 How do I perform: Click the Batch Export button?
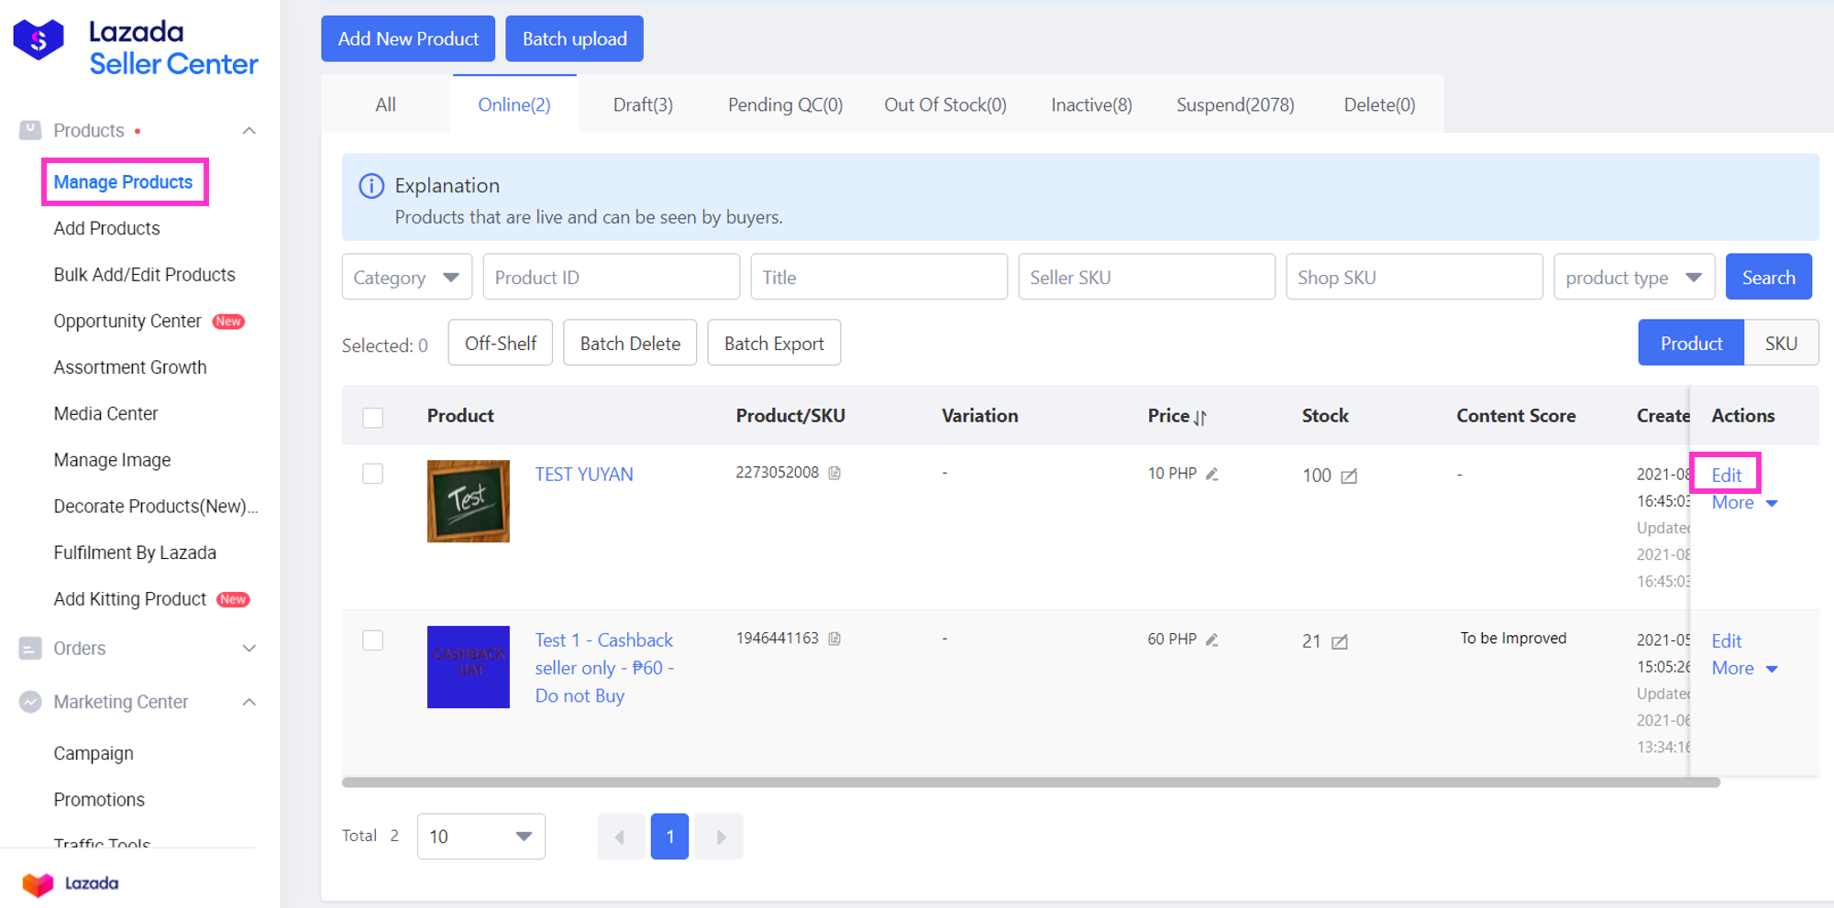(x=774, y=343)
